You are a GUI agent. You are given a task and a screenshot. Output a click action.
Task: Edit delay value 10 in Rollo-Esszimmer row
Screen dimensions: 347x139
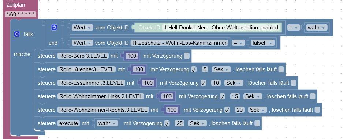(216, 83)
